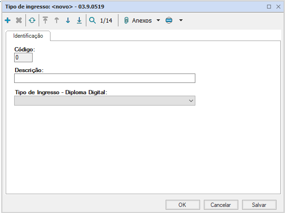Maximize the Tipo de ingresso window
The image size is (285, 213).
(269, 7)
